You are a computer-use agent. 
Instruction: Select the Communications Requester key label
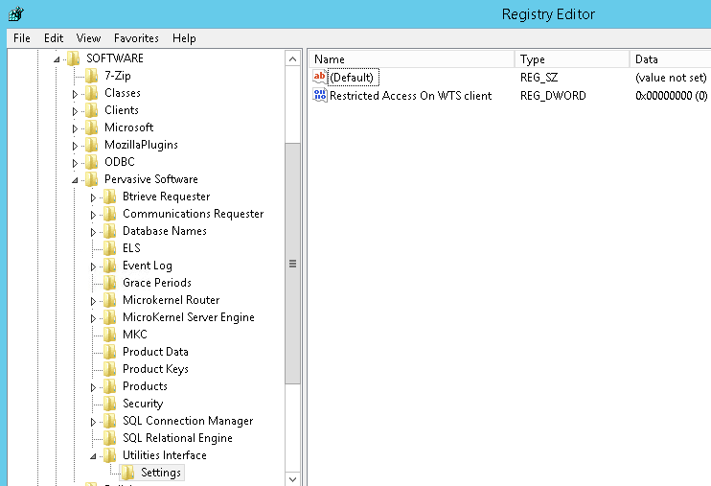coord(194,214)
